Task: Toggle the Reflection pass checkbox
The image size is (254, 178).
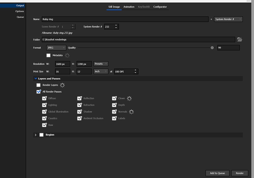Action: tap(80, 98)
